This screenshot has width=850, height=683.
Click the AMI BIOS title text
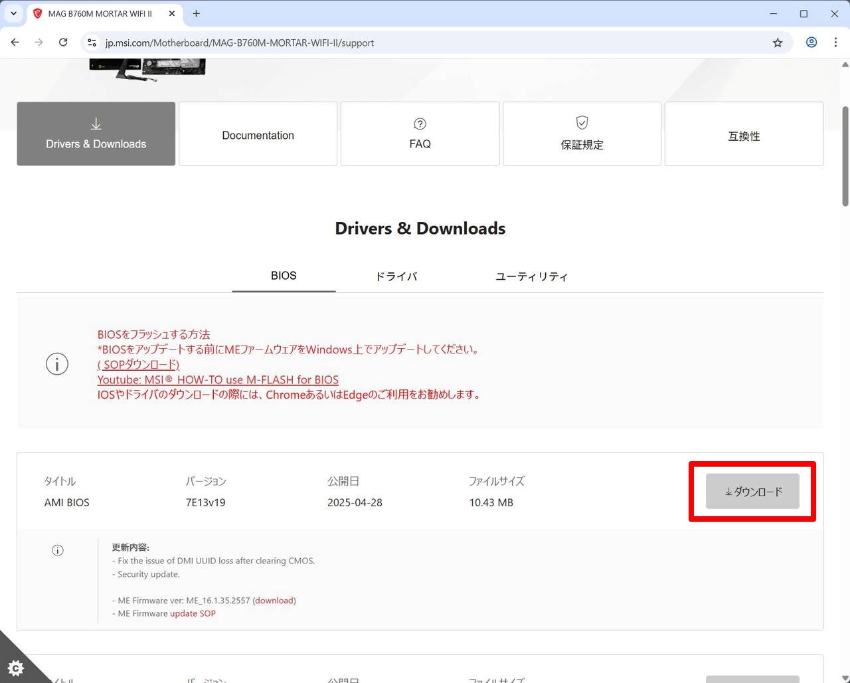click(66, 503)
